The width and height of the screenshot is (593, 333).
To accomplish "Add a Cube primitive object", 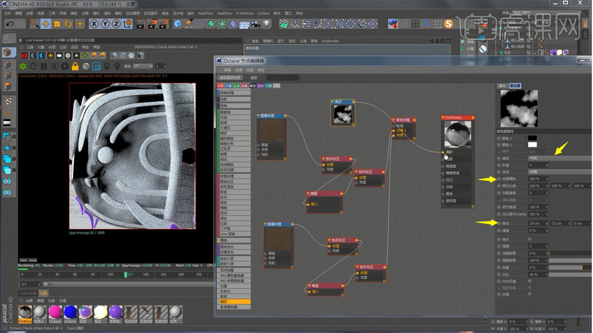I will [178, 23].
